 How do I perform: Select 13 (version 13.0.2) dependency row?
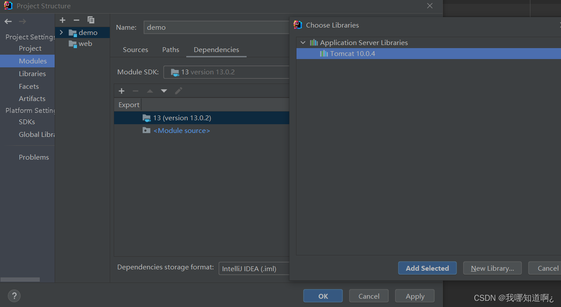[202, 118]
